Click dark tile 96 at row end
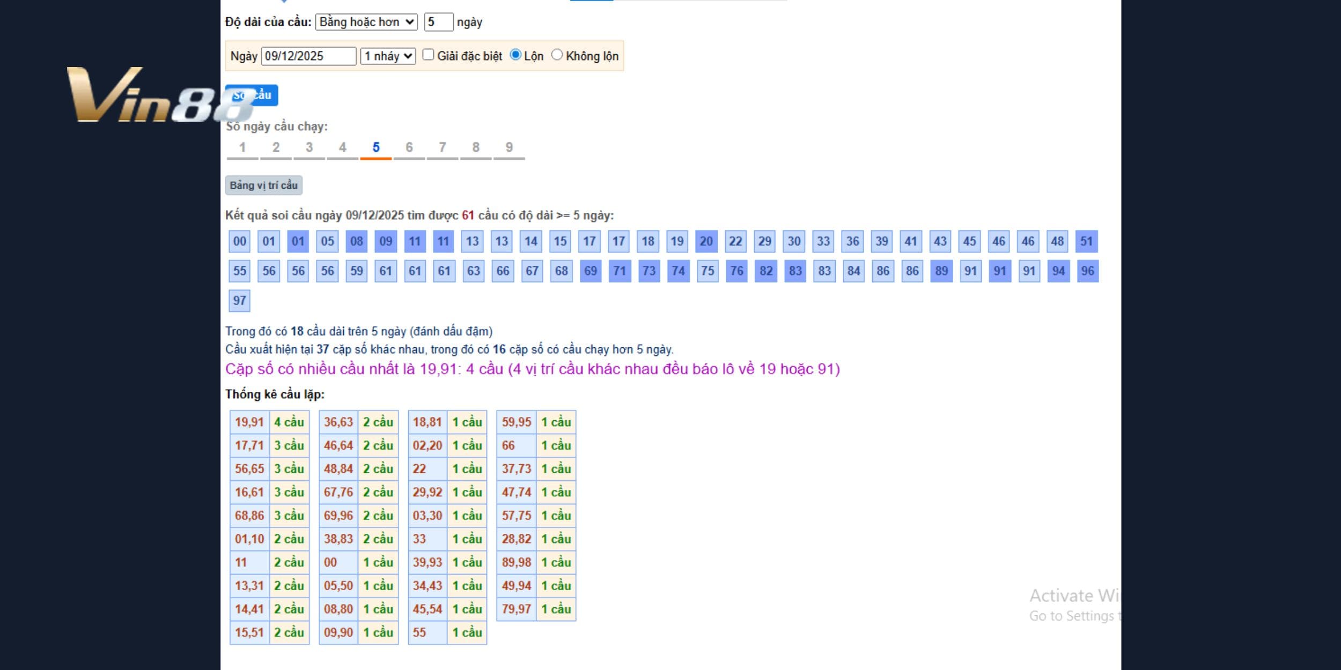The image size is (1341, 670). (x=1087, y=271)
